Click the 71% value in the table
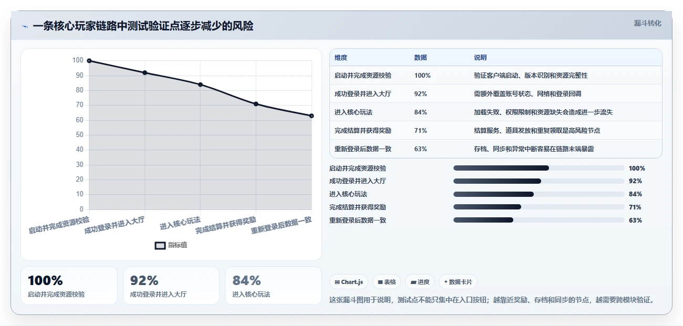Image resolution: width=683 pixels, height=326 pixels. [x=421, y=131]
